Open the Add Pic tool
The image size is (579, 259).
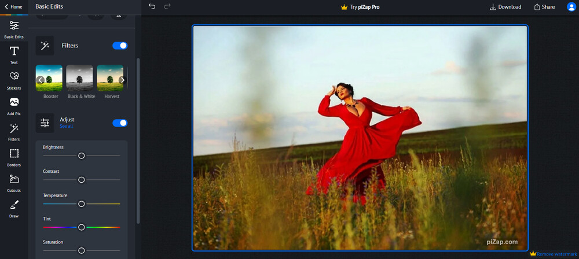pos(14,106)
